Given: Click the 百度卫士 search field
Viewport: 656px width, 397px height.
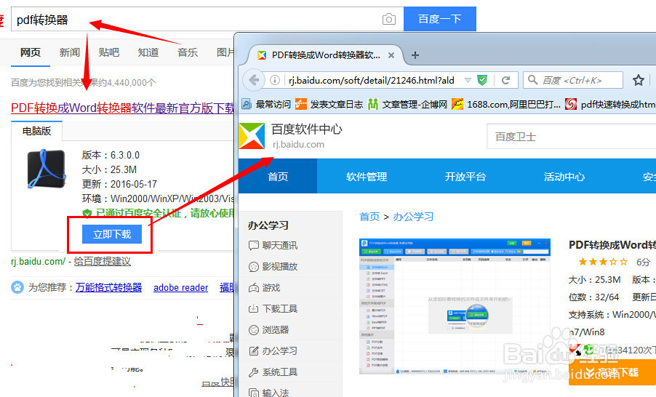Looking at the screenshot, I should pyautogui.click(x=572, y=137).
